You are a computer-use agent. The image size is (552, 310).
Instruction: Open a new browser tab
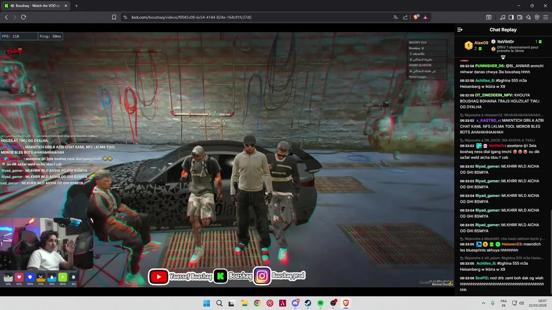(x=76, y=6)
